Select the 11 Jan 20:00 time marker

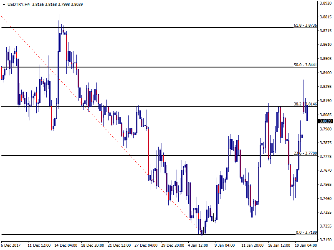click(253, 246)
